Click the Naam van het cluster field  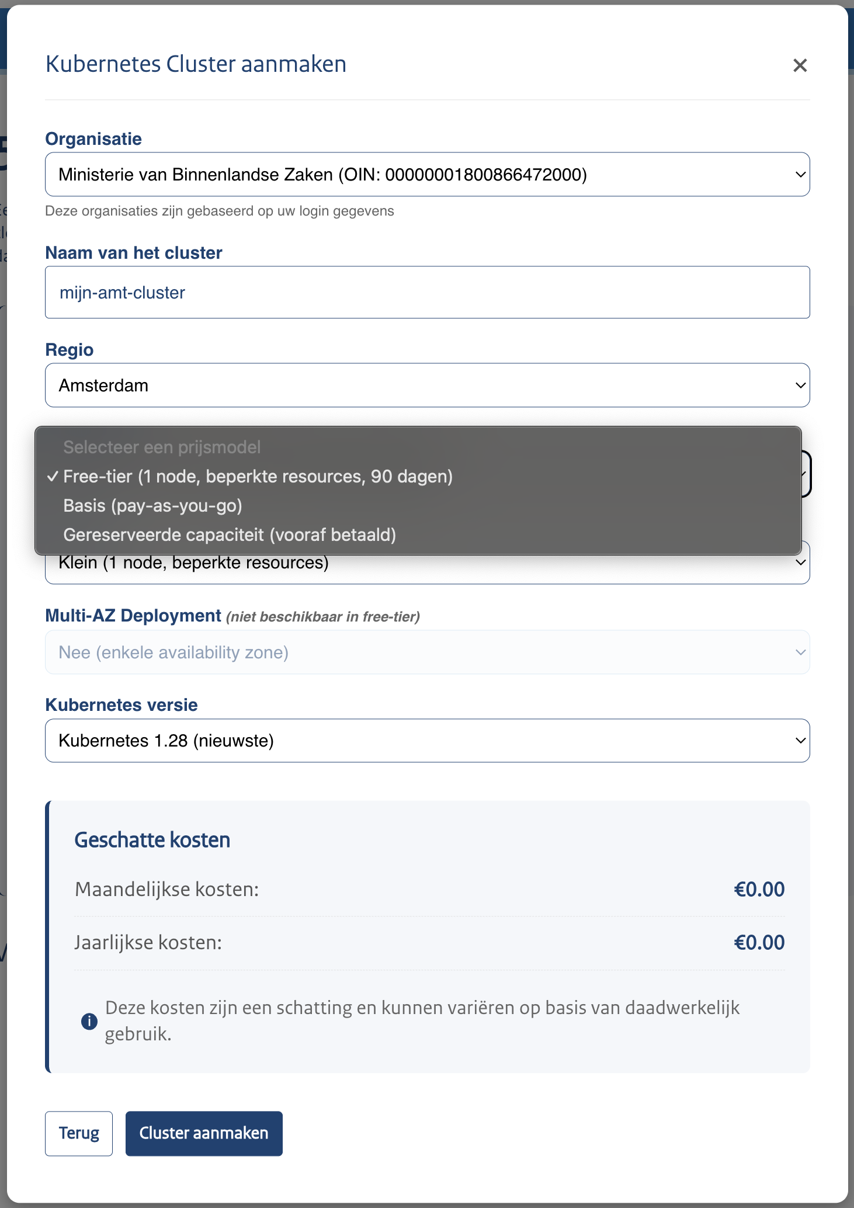(426, 292)
